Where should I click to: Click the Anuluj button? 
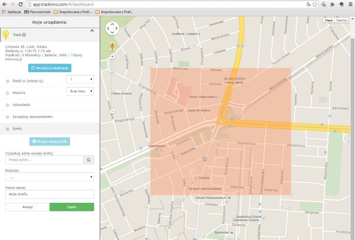click(x=27, y=207)
